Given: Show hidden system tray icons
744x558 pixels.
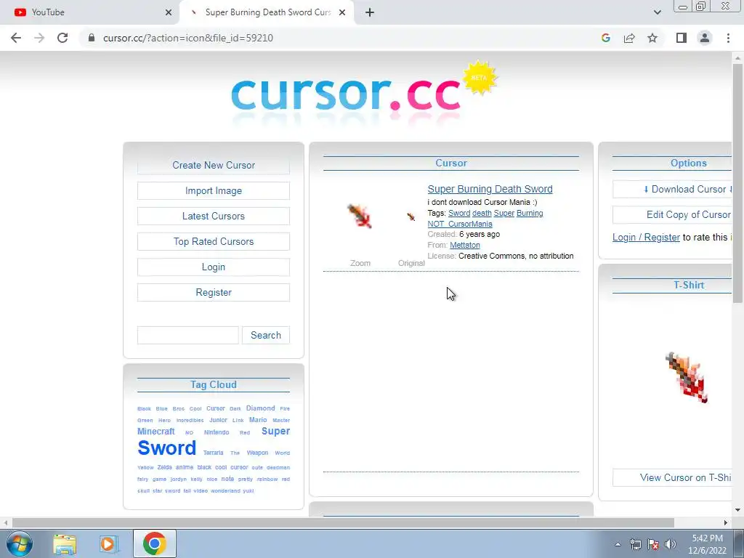Looking at the screenshot, I should [x=618, y=545].
